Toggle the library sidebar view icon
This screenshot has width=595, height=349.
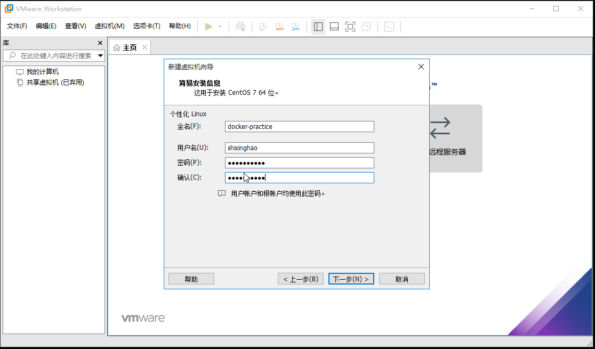pyautogui.click(x=318, y=27)
